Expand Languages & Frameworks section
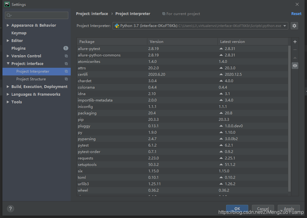Image resolution: width=307 pixels, height=218 pixels. coord(8,94)
